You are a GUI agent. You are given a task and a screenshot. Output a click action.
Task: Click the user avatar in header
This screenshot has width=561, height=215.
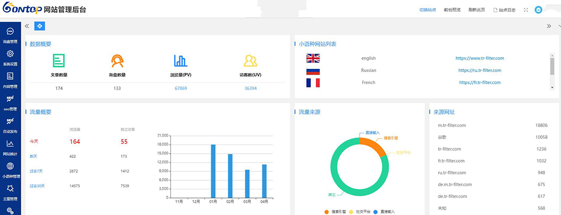pyautogui.click(x=539, y=10)
